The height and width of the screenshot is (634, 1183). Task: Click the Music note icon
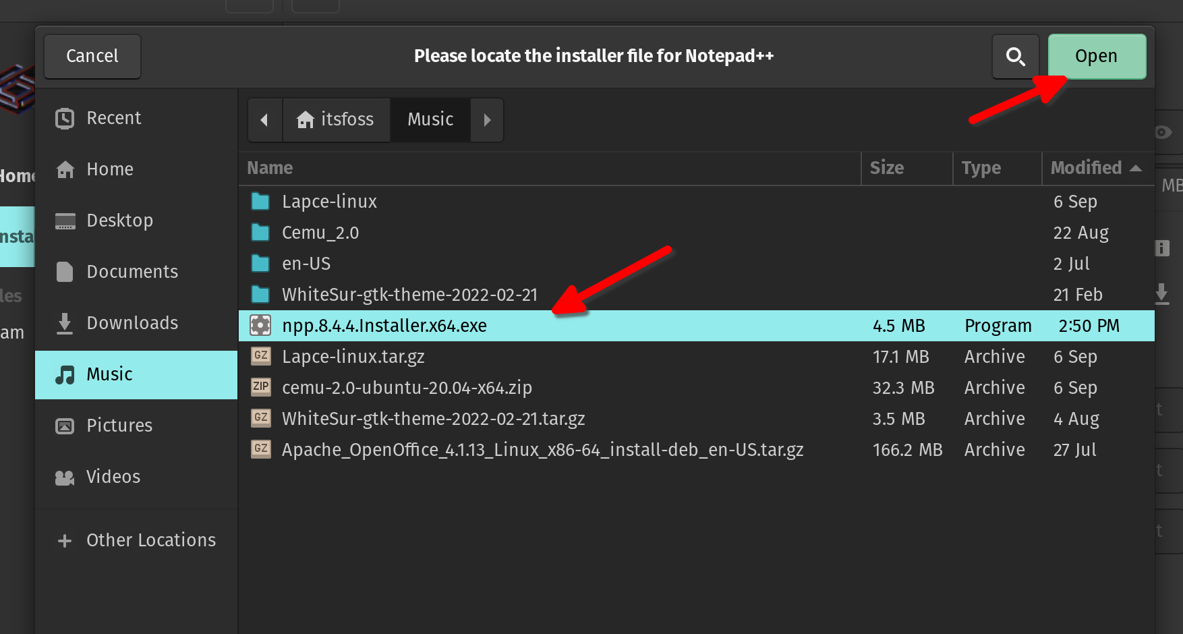[65, 375]
